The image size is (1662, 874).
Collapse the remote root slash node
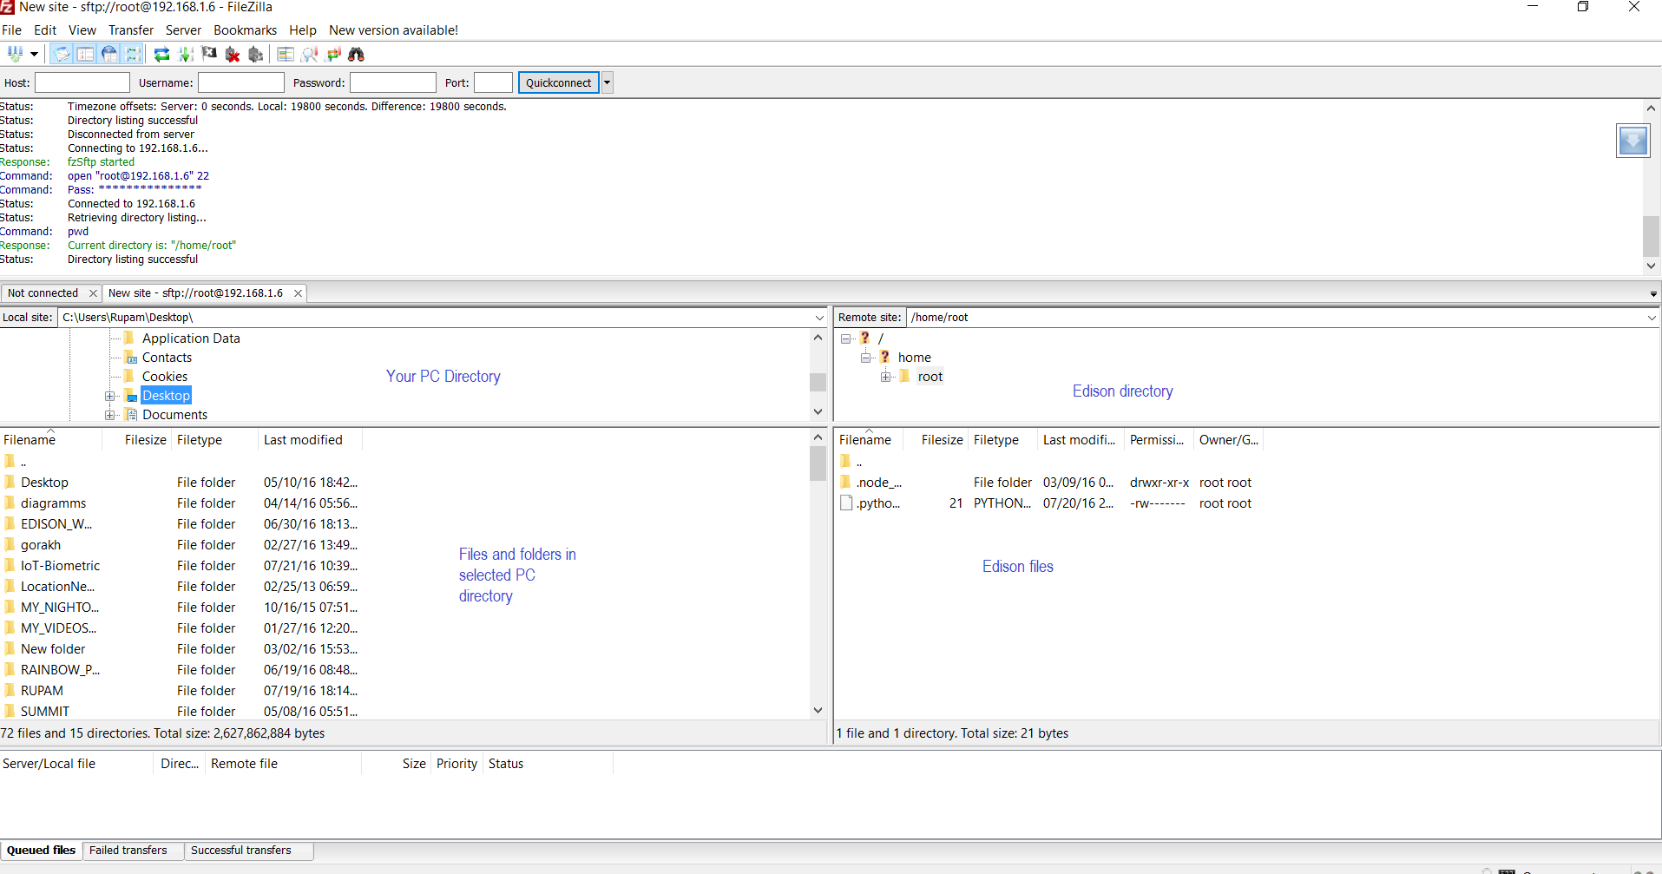click(x=846, y=338)
